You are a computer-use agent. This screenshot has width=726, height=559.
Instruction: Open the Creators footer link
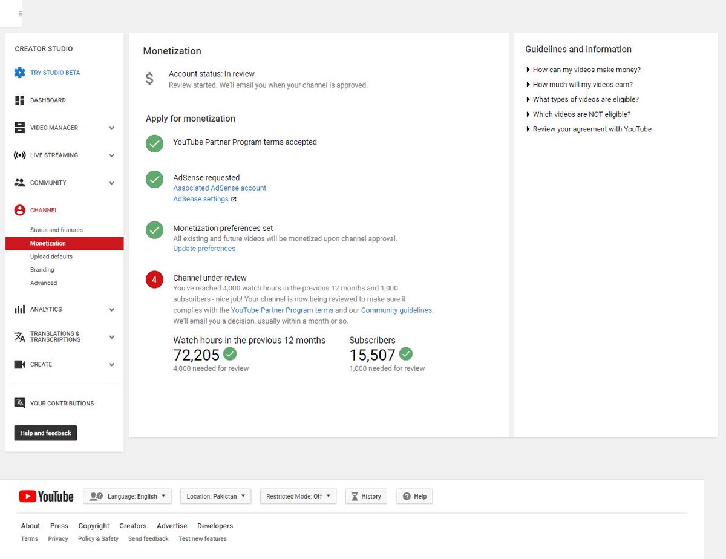click(133, 526)
